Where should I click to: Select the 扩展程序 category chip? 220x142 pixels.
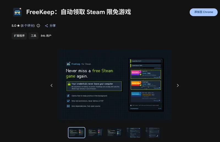tap(19, 36)
